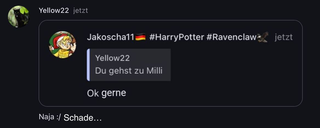Click the ":/" emoticon in the message
The image size is (320, 128).
point(59,117)
